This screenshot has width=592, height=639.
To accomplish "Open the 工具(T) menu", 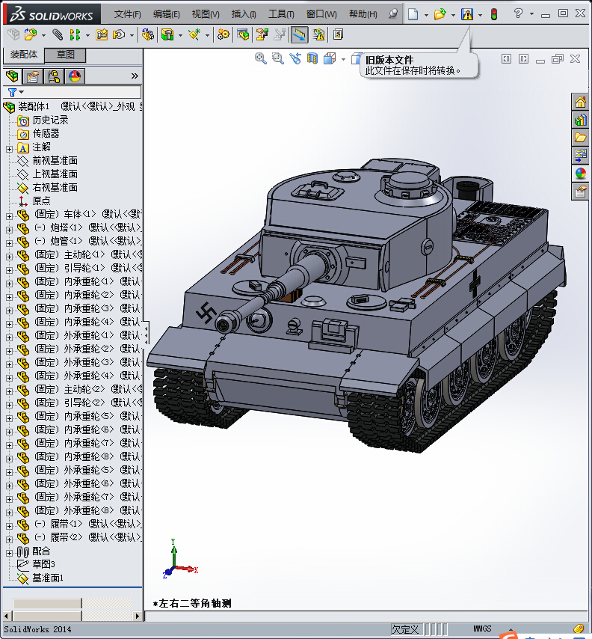I will pyautogui.click(x=281, y=14).
